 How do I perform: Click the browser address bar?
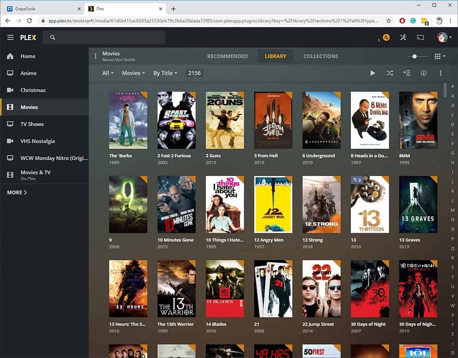click(x=213, y=21)
